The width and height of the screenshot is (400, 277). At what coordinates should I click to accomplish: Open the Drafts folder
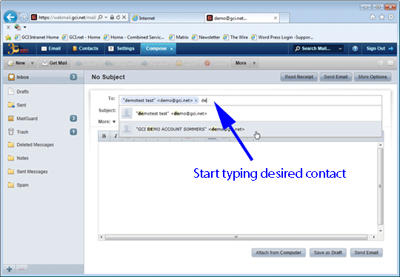[x=22, y=92]
